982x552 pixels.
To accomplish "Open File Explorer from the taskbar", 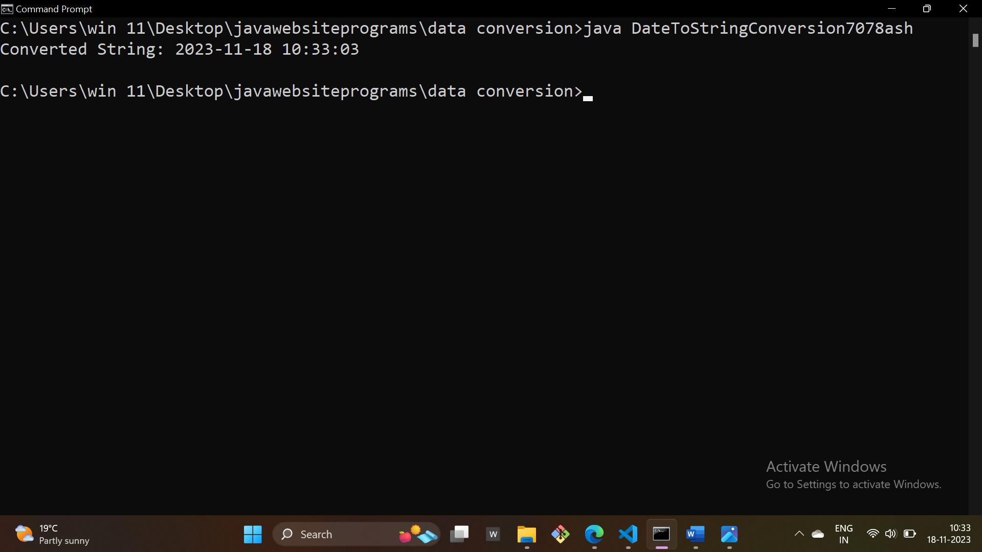I will [x=526, y=534].
